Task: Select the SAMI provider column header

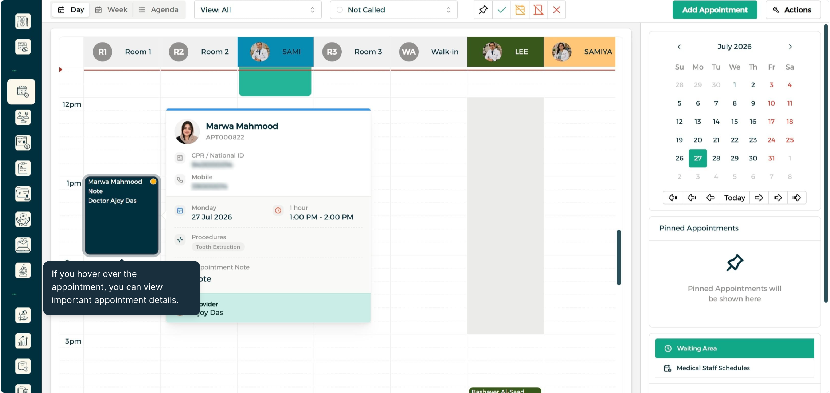Action: point(275,52)
